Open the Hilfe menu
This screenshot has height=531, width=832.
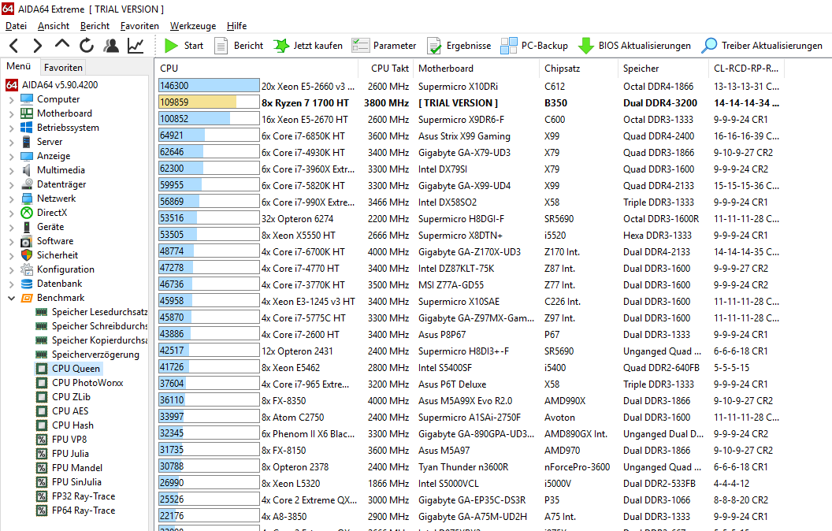[236, 25]
